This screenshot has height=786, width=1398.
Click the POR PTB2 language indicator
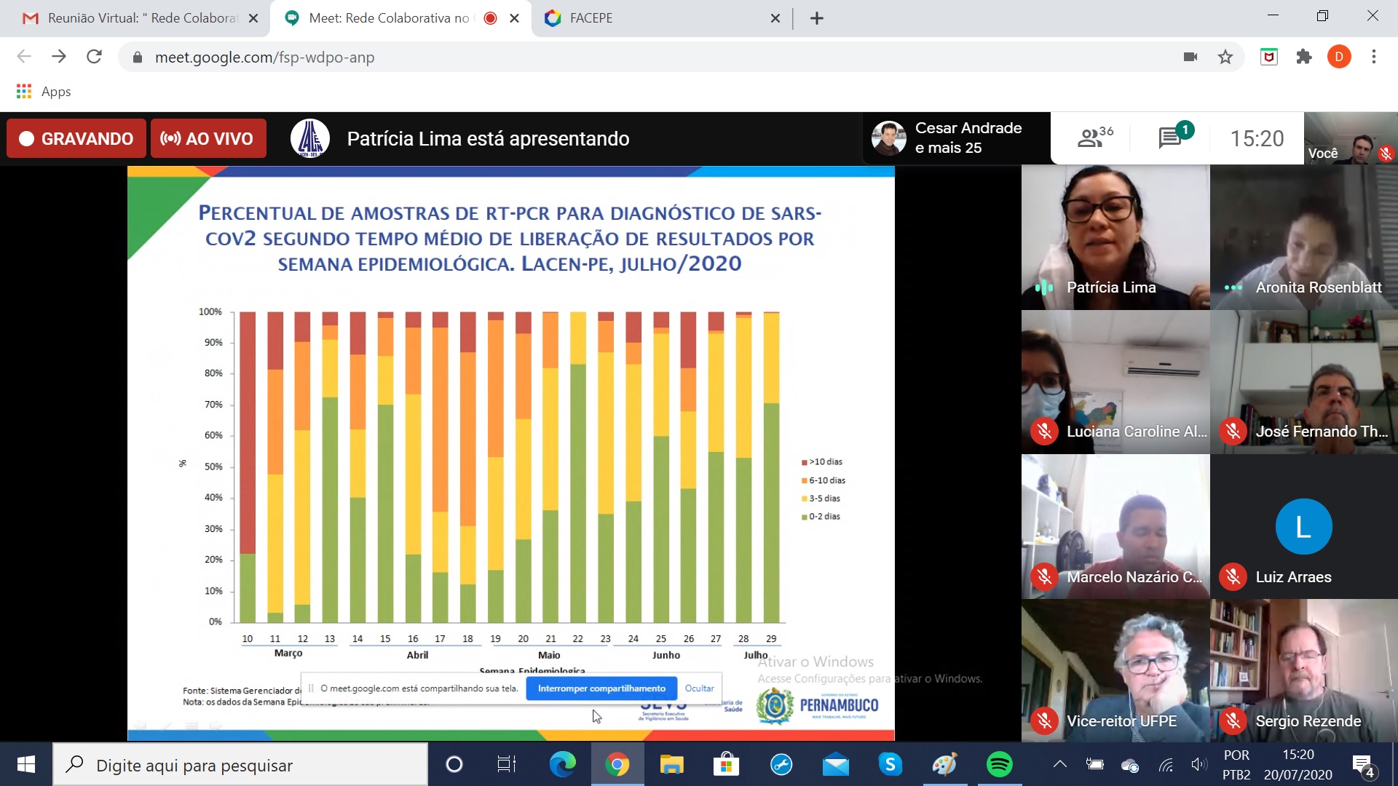1237,765
